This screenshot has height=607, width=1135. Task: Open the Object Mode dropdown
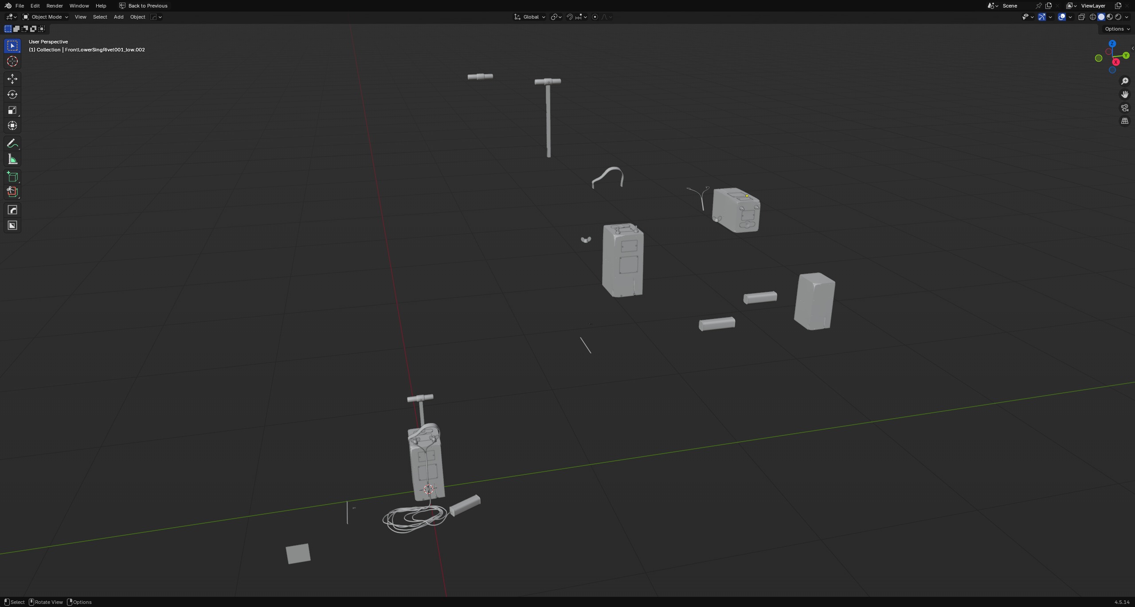[x=46, y=17]
